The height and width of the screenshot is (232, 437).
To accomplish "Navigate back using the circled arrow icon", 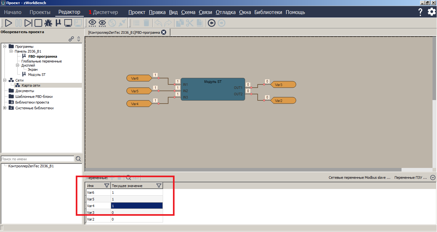I will [211, 23].
